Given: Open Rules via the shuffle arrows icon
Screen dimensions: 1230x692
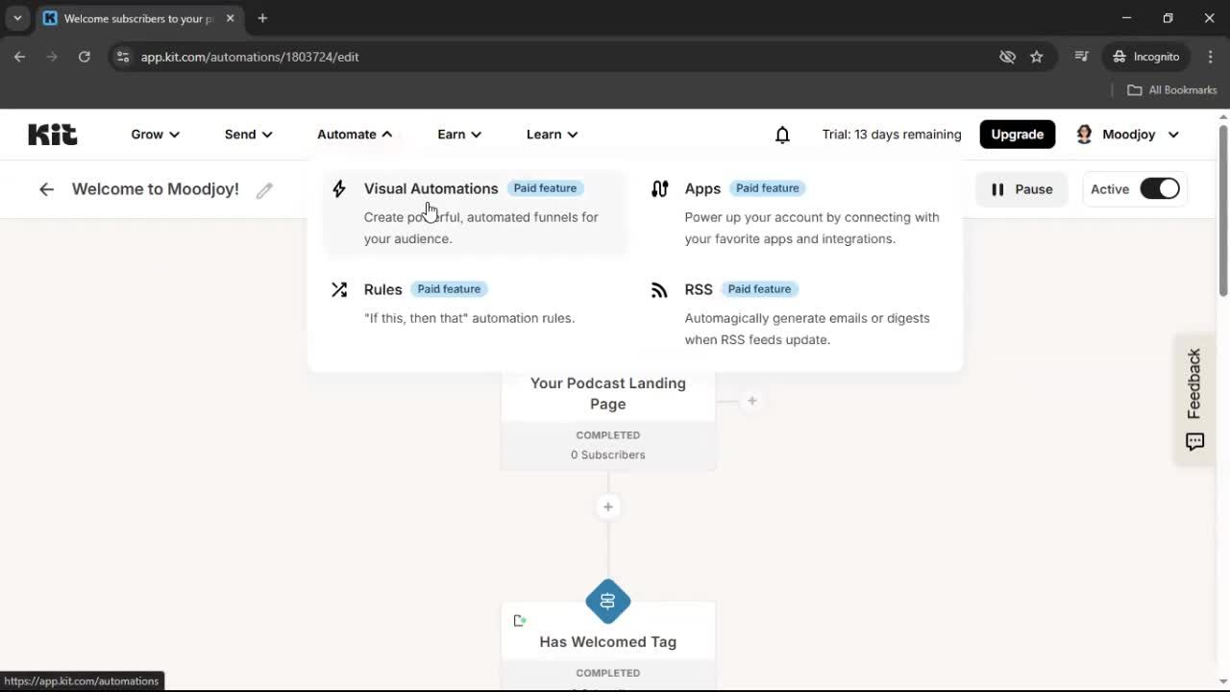Looking at the screenshot, I should pyautogui.click(x=339, y=288).
